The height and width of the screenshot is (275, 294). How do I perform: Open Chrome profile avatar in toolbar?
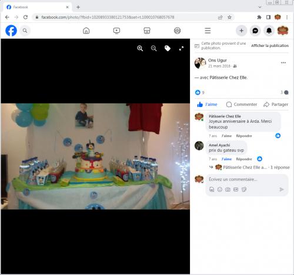tap(278, 17)
